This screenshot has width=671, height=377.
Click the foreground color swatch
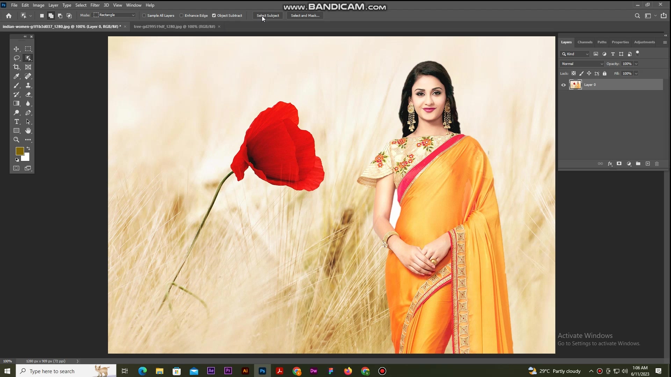pos(20,151)
